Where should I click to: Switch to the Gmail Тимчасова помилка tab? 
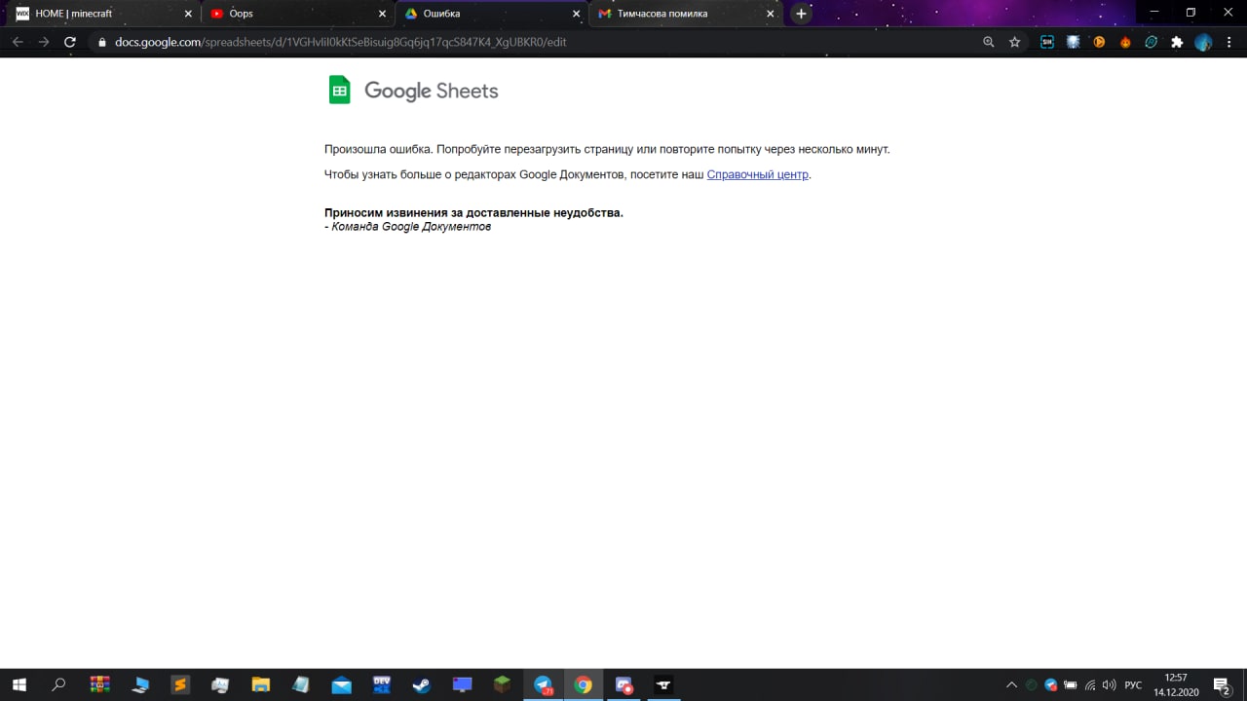pos(687,14)
